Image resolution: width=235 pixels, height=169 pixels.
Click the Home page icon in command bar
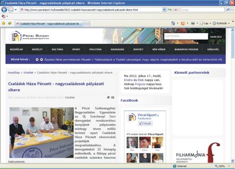(173, 23)
